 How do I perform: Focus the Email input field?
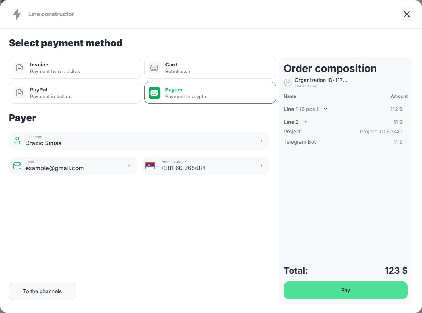(x=73, y=168)
